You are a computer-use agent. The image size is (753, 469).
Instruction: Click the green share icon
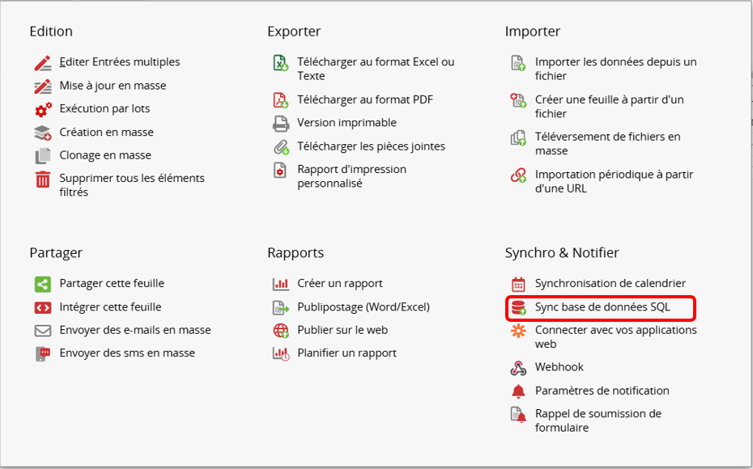pyautogui.click(x=43, y=284)
